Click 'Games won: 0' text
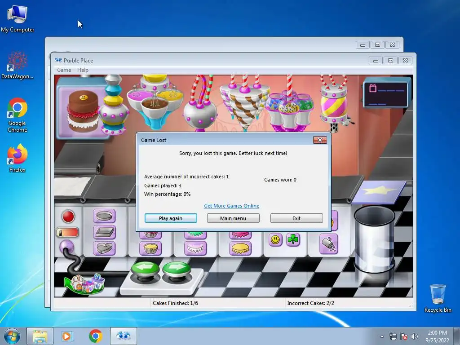The height and width of the screenshot is (345, 460). point(280,180)
